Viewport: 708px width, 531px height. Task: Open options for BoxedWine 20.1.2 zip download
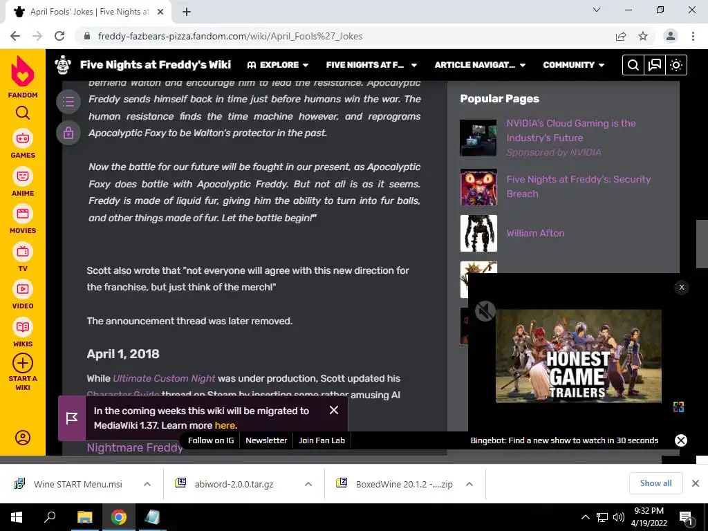469,484
